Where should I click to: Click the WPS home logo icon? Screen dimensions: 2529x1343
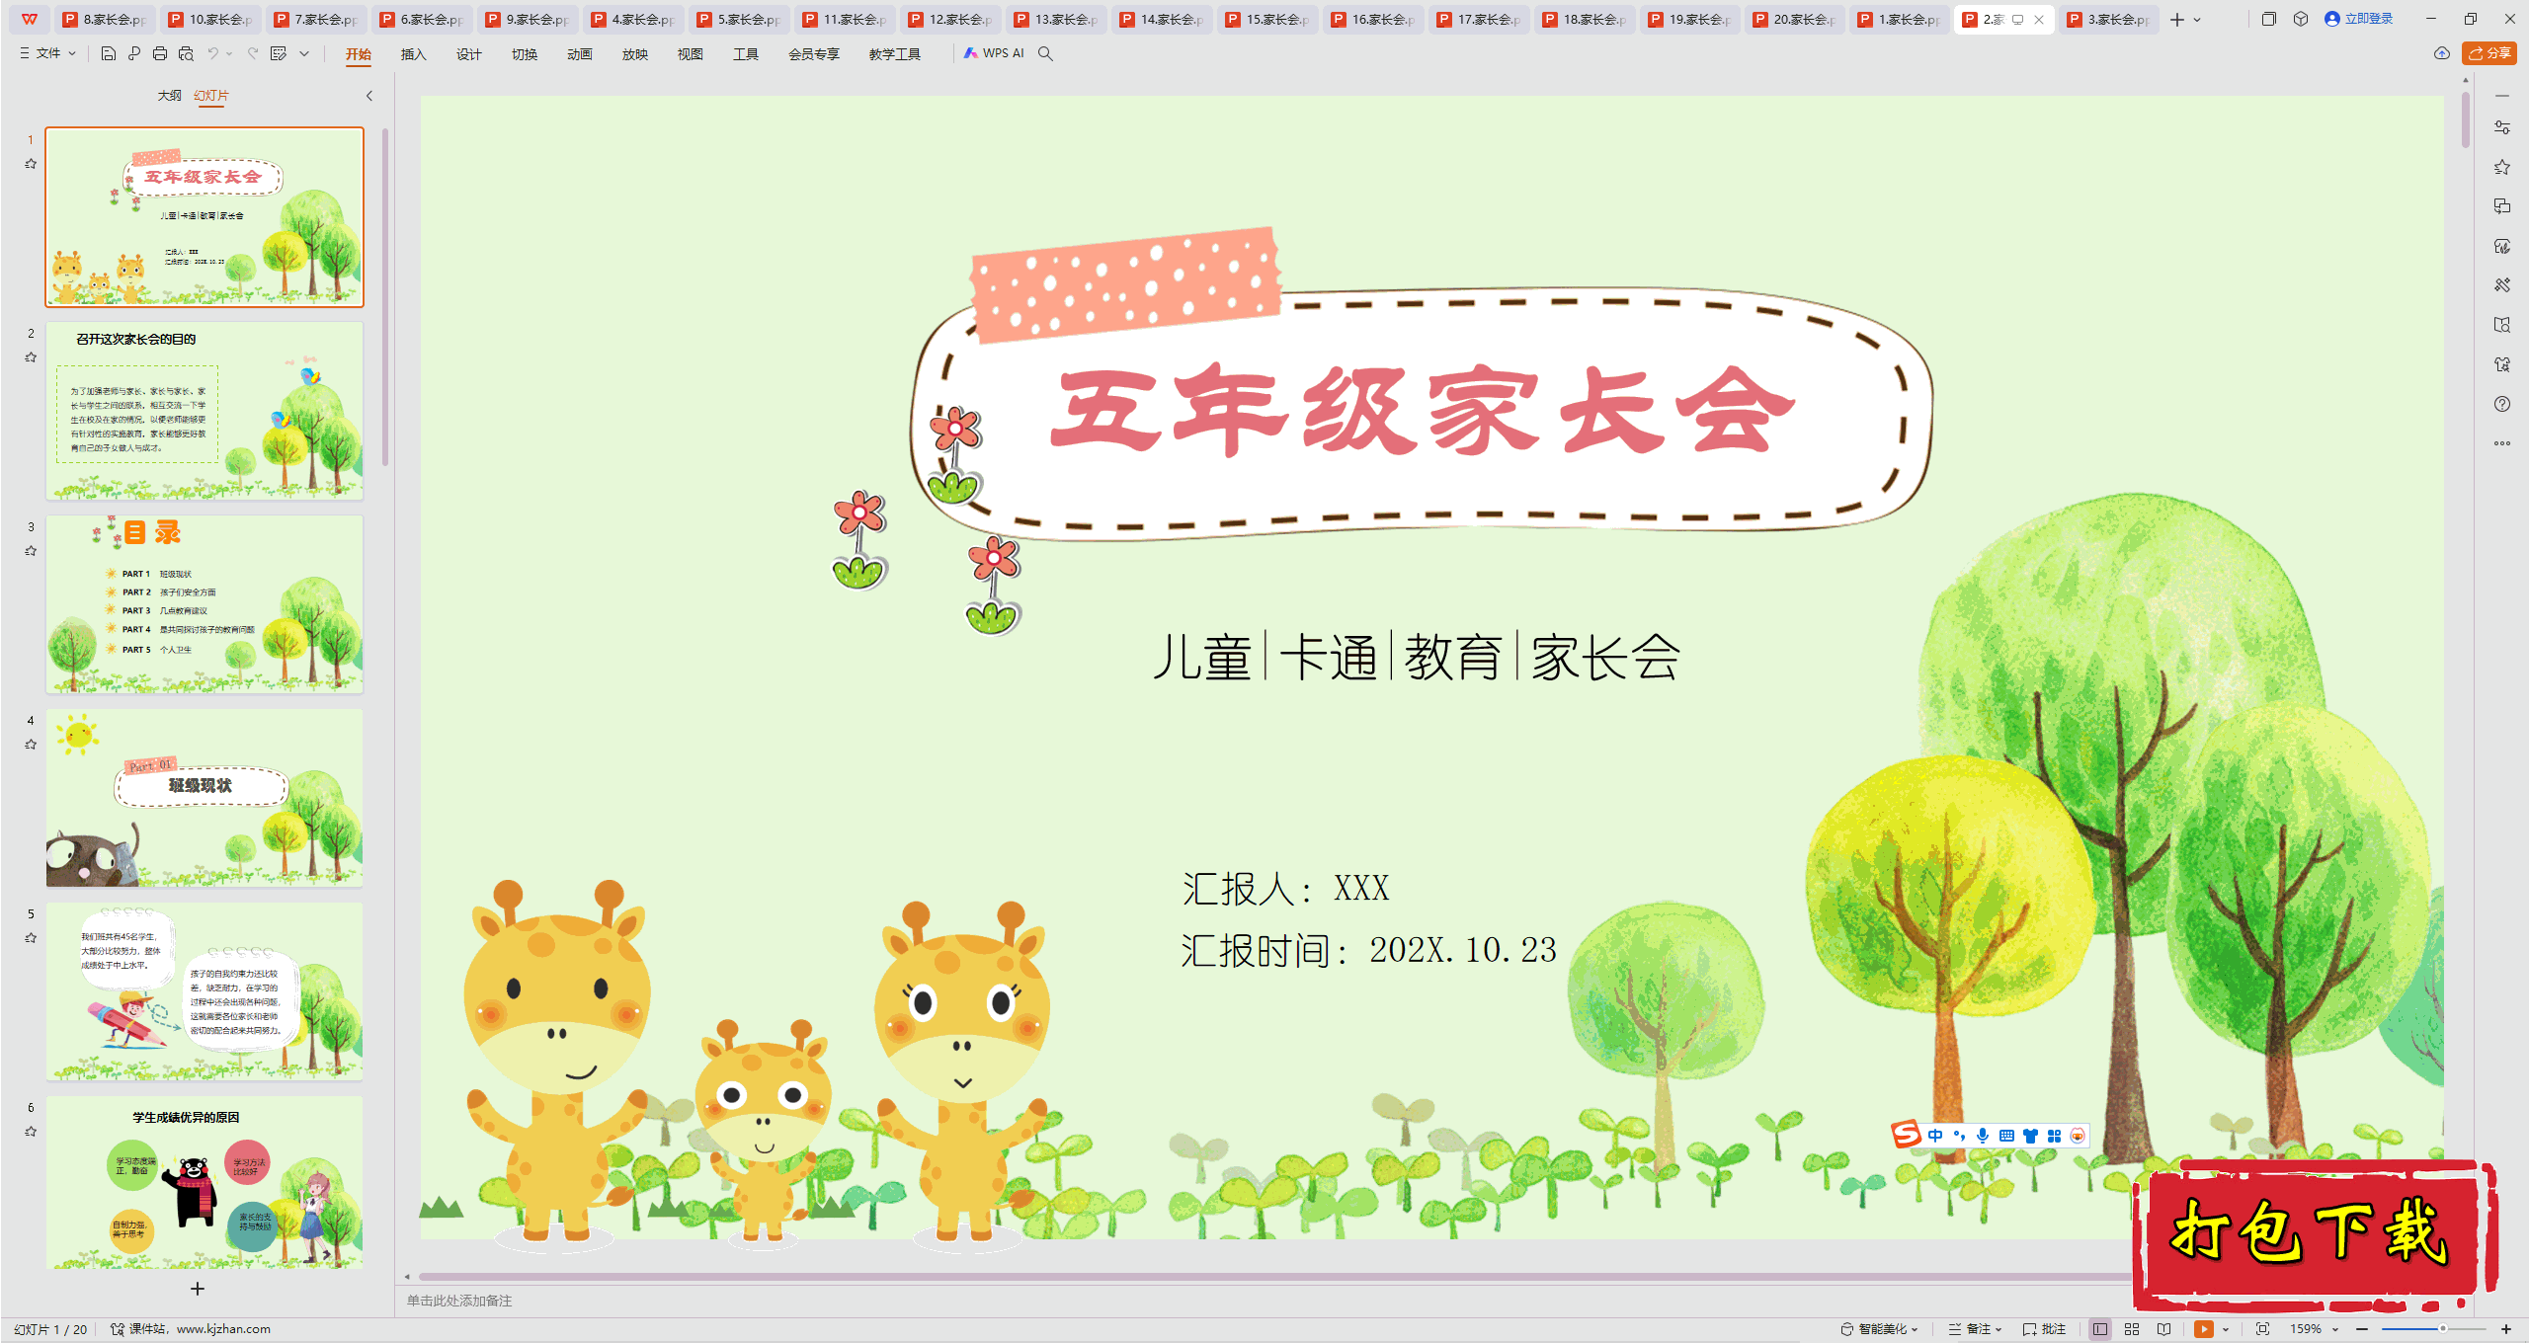(30, 19)
